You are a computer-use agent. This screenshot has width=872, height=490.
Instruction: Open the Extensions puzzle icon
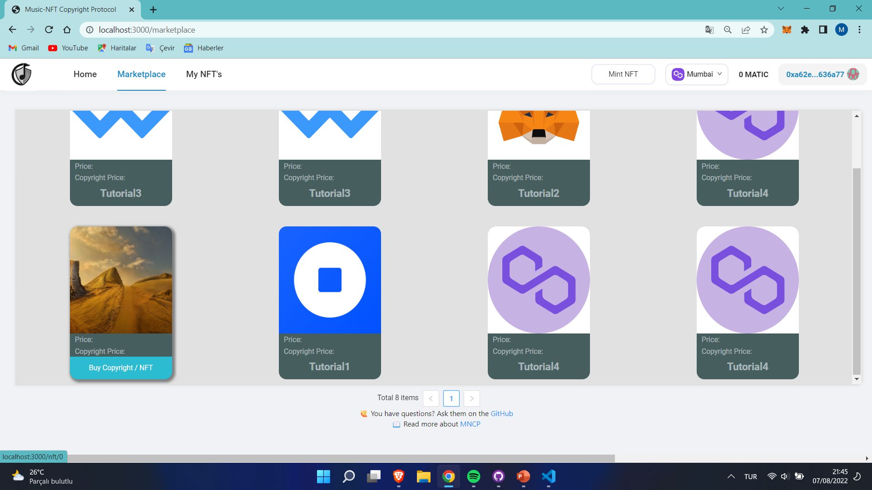coord(805,29)
